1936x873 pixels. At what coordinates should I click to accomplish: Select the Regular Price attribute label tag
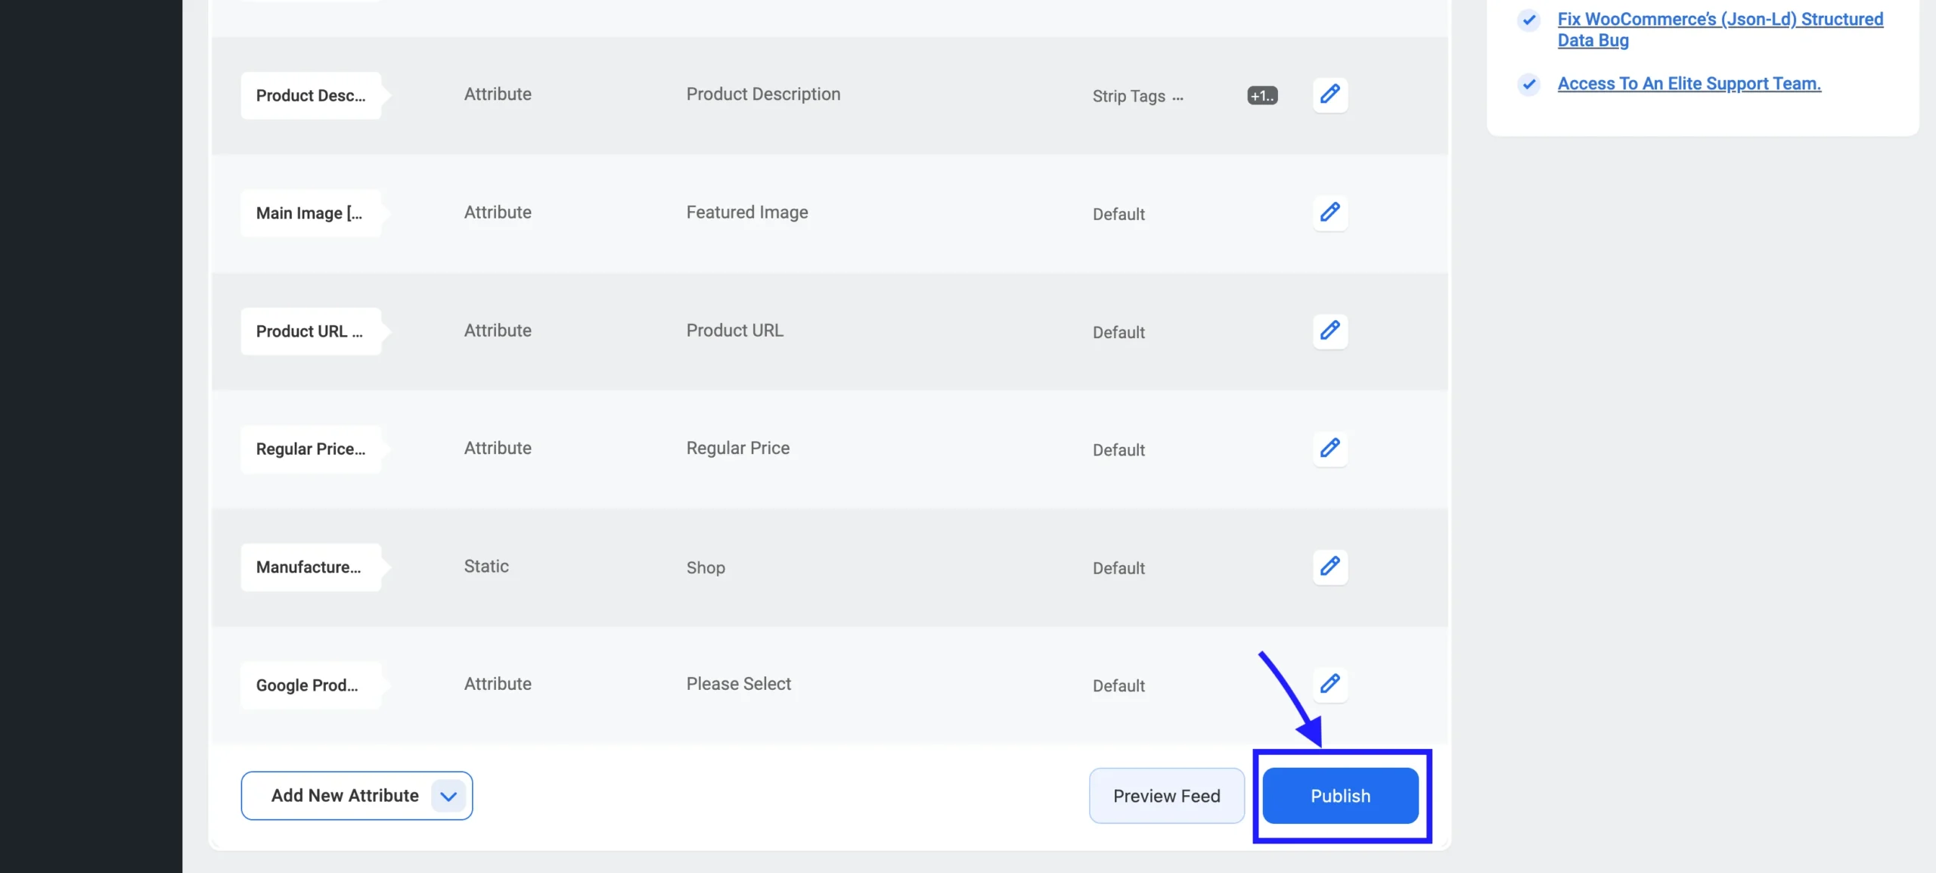(x=310, y=449)
